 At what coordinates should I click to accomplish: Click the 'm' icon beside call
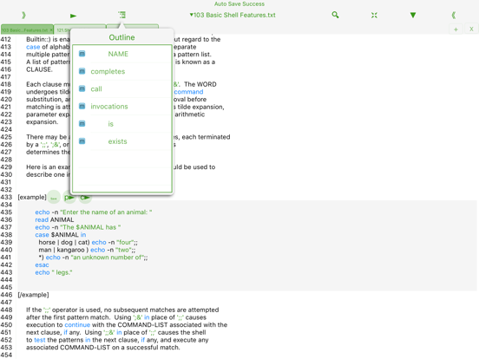[82, 88]
